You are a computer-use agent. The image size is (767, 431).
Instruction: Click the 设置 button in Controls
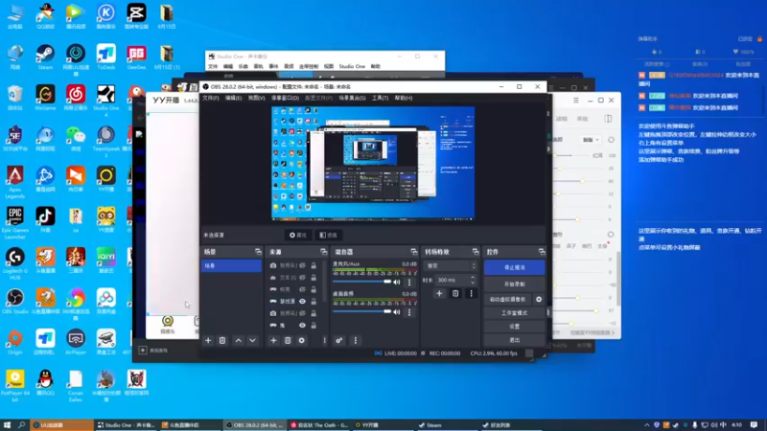click(x=514, y=327)
